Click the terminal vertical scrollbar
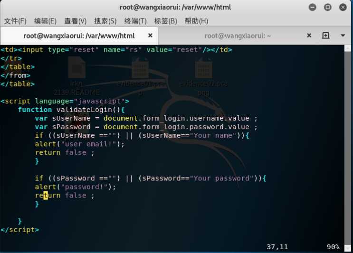 point(348,149)
